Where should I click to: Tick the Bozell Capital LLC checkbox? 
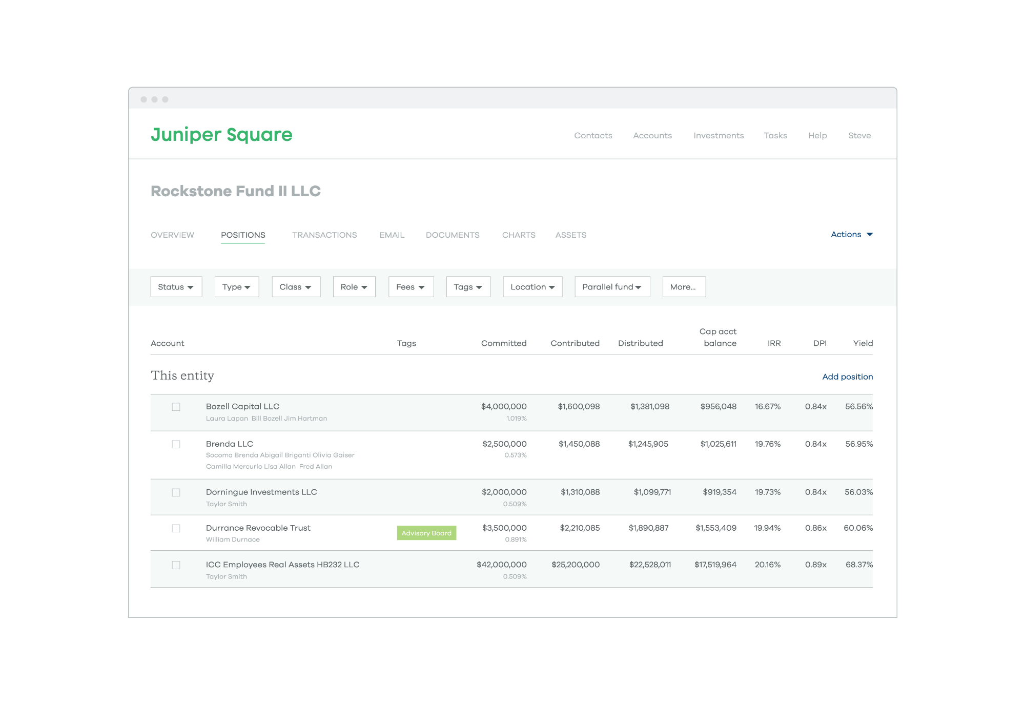[176, 407]
